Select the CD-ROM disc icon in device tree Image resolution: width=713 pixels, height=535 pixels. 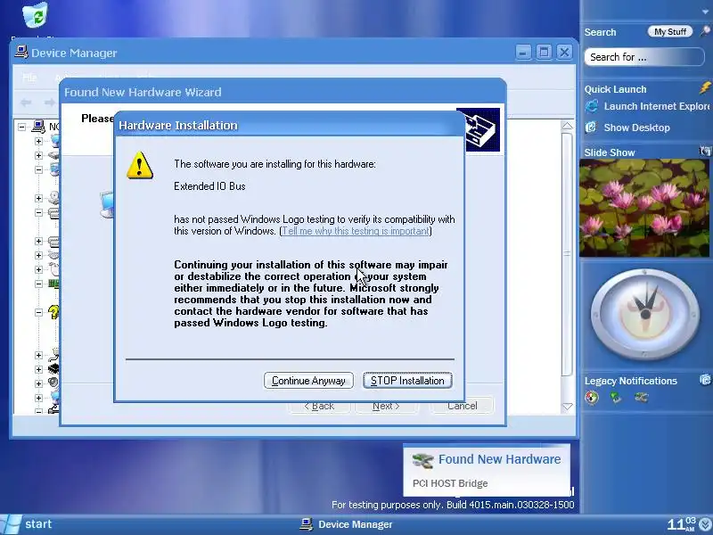(54, 197)
